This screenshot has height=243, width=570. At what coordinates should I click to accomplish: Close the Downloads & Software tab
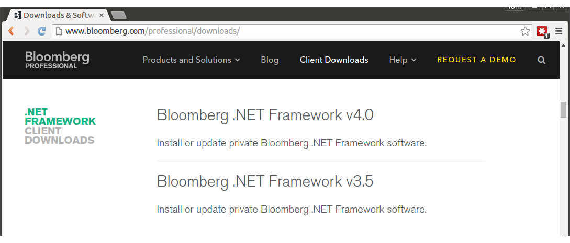click(x=102, y=15)
